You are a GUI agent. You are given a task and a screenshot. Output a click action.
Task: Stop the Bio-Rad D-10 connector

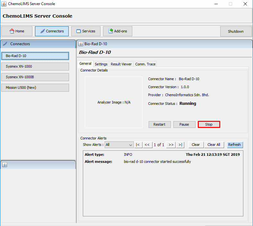click(x=209, y=124)
